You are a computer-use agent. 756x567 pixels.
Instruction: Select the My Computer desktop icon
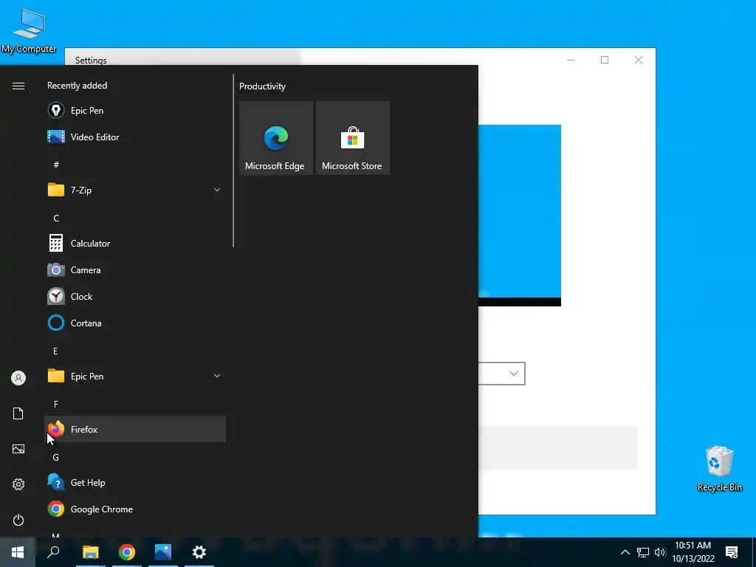coord(29,30)
